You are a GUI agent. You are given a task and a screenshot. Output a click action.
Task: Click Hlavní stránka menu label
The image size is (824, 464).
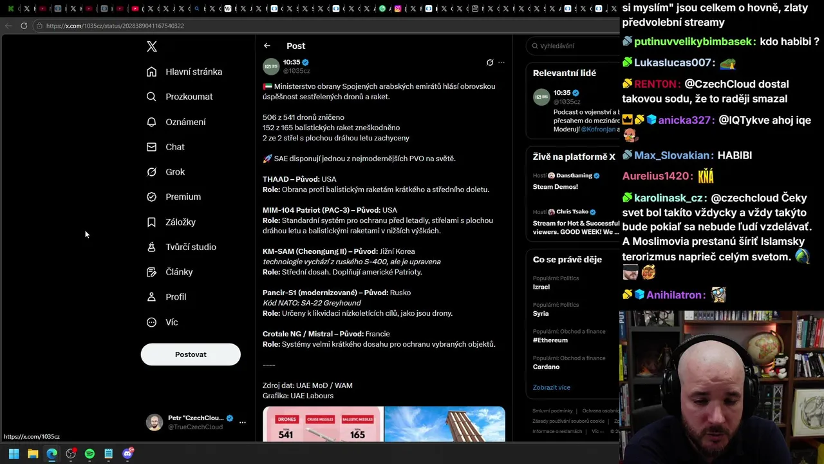coord(194,72)
